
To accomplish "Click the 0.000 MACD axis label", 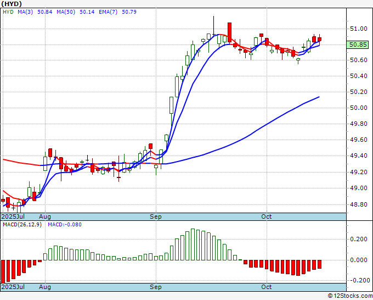I will (359, 260).
